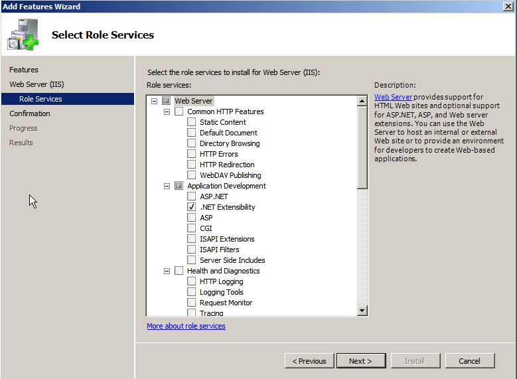Select the Progress step in sidebar
This screenshot has width=517, height=379.
(x=23, y=128)
